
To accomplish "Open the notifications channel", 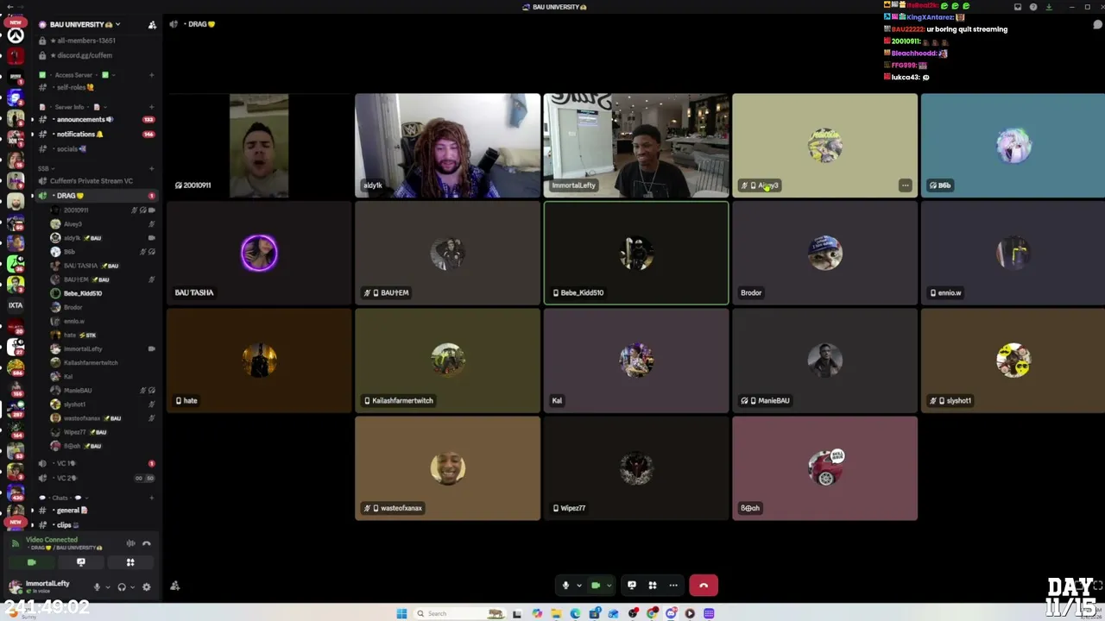I will click(95, 135).
